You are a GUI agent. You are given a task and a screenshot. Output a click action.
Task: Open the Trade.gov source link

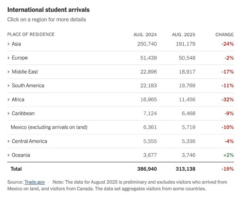click(x=35, y=182)
